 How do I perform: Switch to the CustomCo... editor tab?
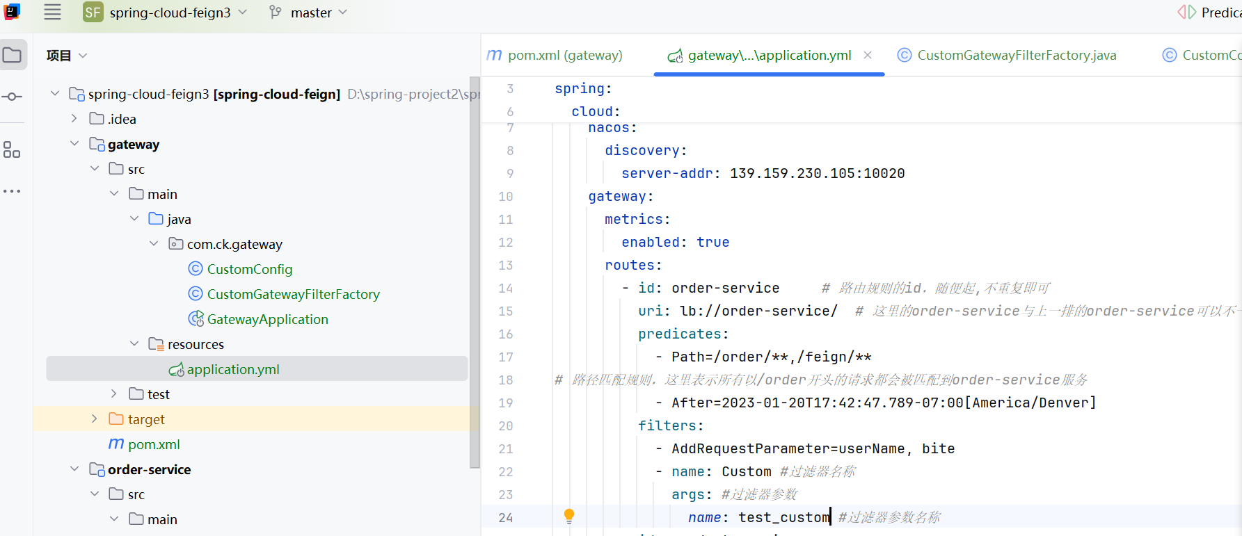[1202, 55]
